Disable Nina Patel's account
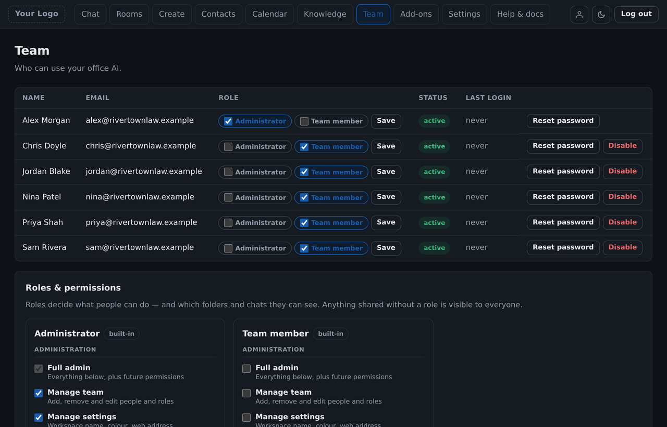This screenshot has height=427, width=667. pyautogui.click(x=623, y=197)
